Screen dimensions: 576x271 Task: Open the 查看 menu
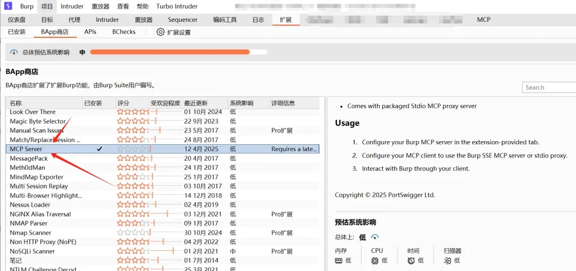[123, 6]
